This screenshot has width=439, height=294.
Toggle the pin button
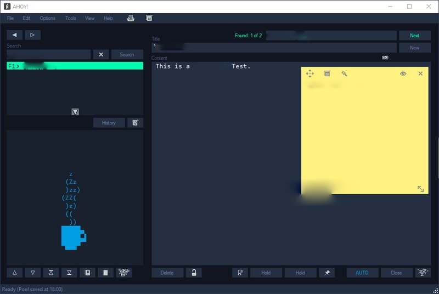coord(327,273)
